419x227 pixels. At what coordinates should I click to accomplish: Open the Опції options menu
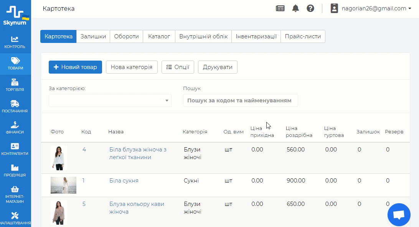[x=178, y=67]
